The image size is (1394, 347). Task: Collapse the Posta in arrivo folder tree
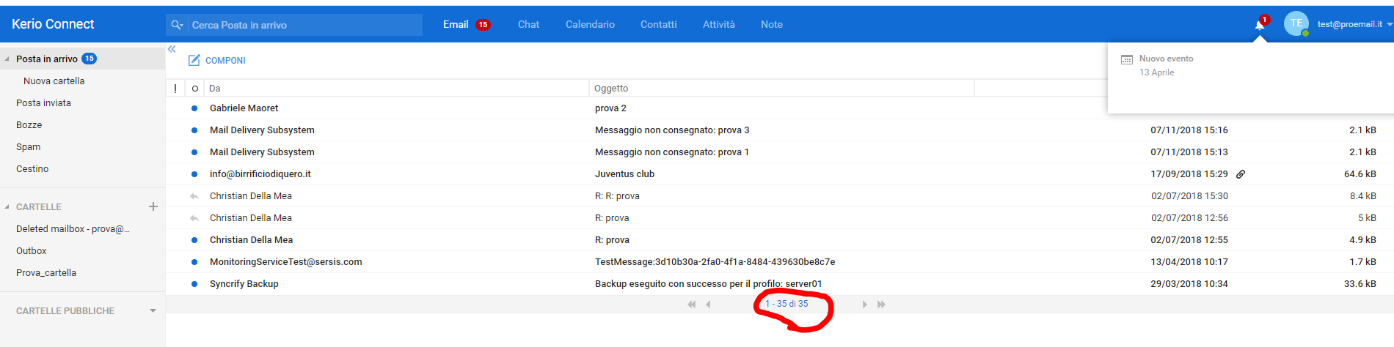click(x=7, y=59)
